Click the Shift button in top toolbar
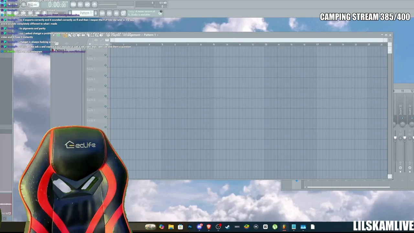 click(102, 13)
